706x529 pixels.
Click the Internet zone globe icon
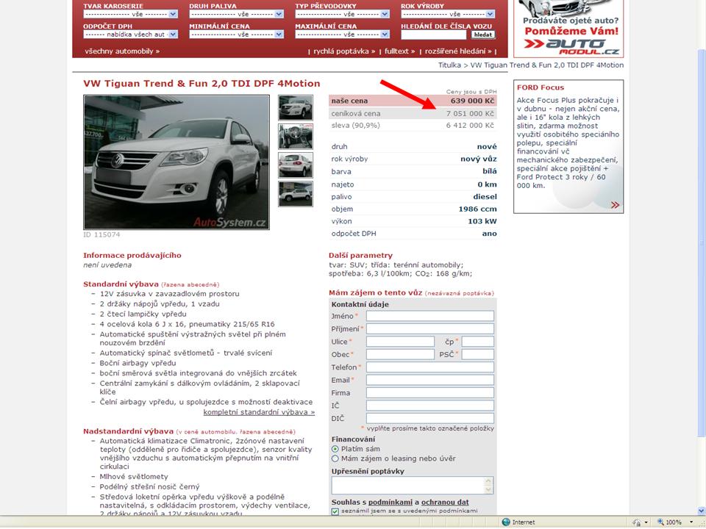(506, 522)
